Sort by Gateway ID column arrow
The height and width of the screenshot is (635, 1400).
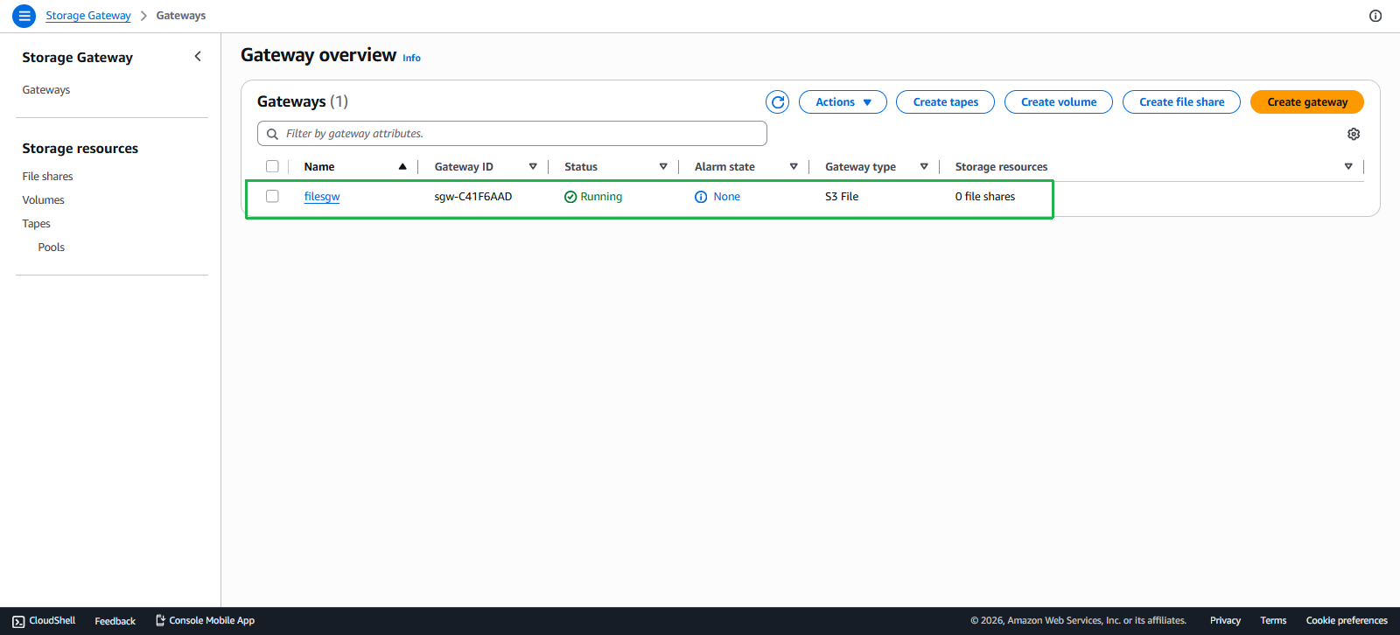533,166
